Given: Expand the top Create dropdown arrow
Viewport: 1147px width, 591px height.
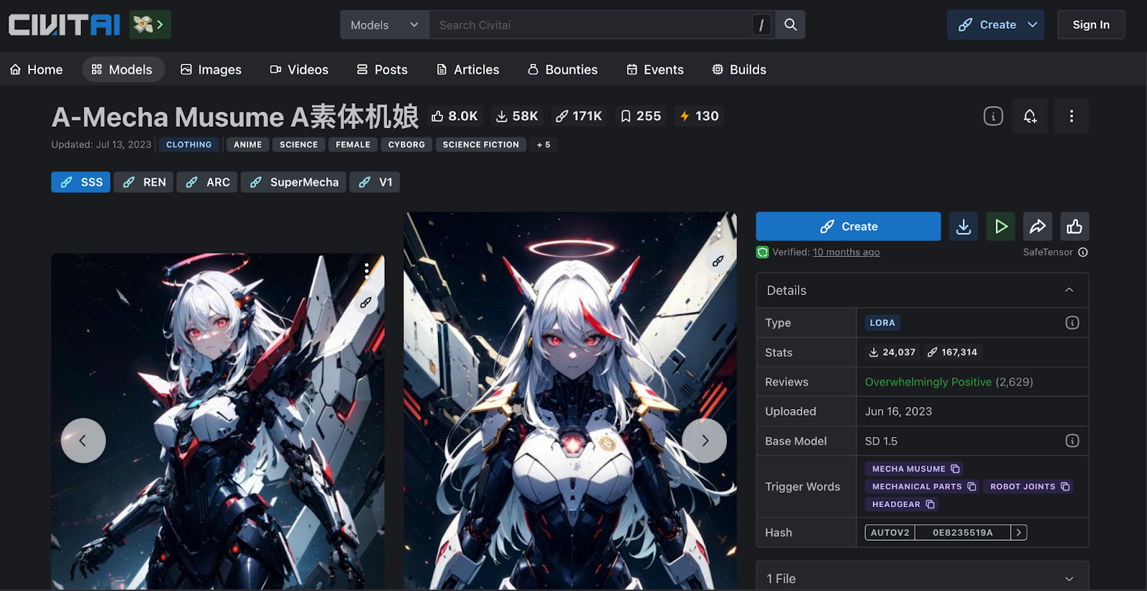Looking at the screenshot, I should tap(1033, 25).
